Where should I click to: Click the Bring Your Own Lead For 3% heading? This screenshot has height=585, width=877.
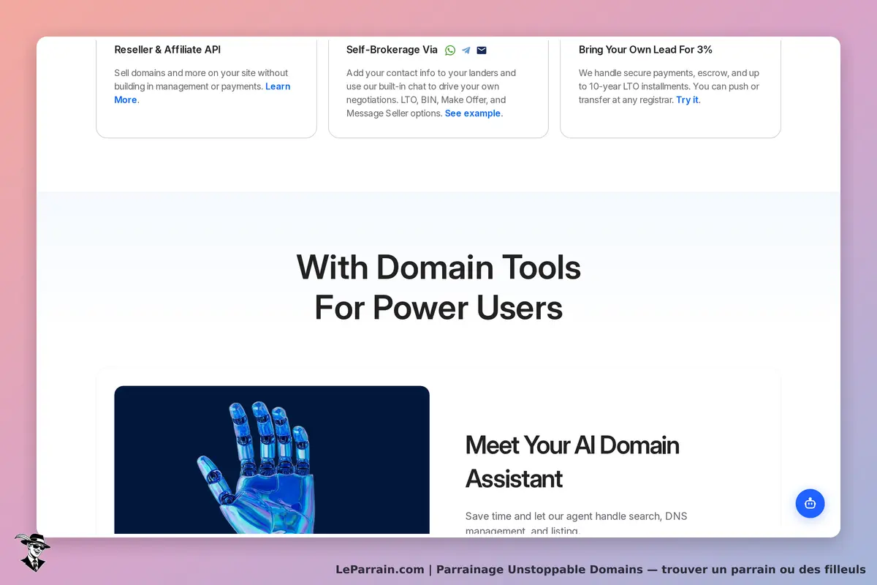[645, 50]
